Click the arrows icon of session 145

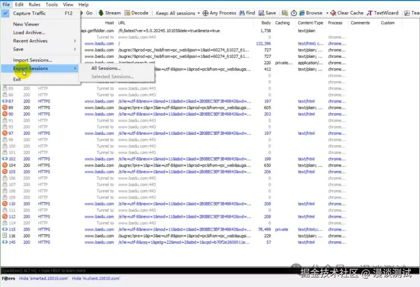[x=5, y=242]
